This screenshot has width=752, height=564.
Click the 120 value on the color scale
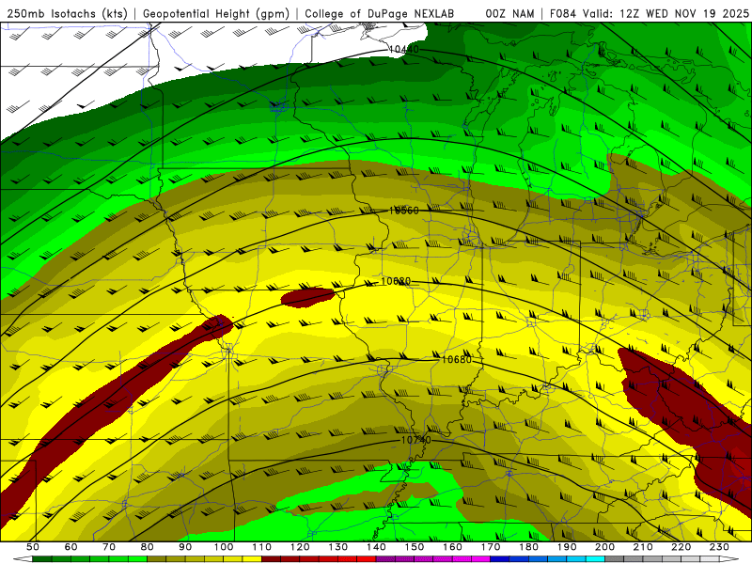coord(300,547)
